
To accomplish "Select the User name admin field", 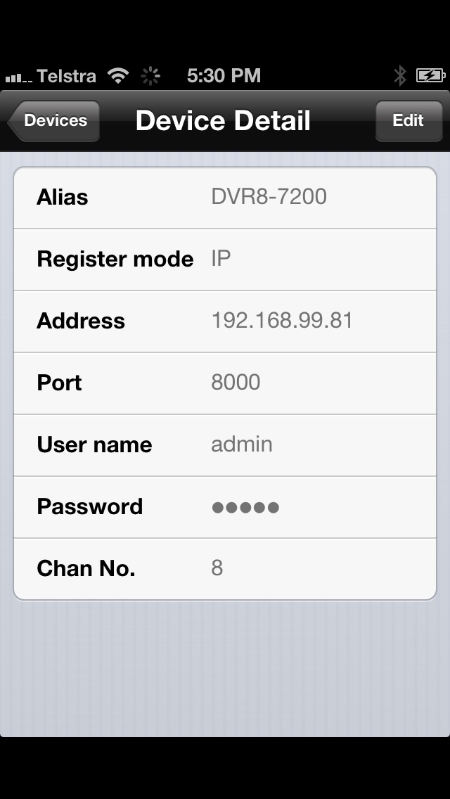I will [225, 445].
